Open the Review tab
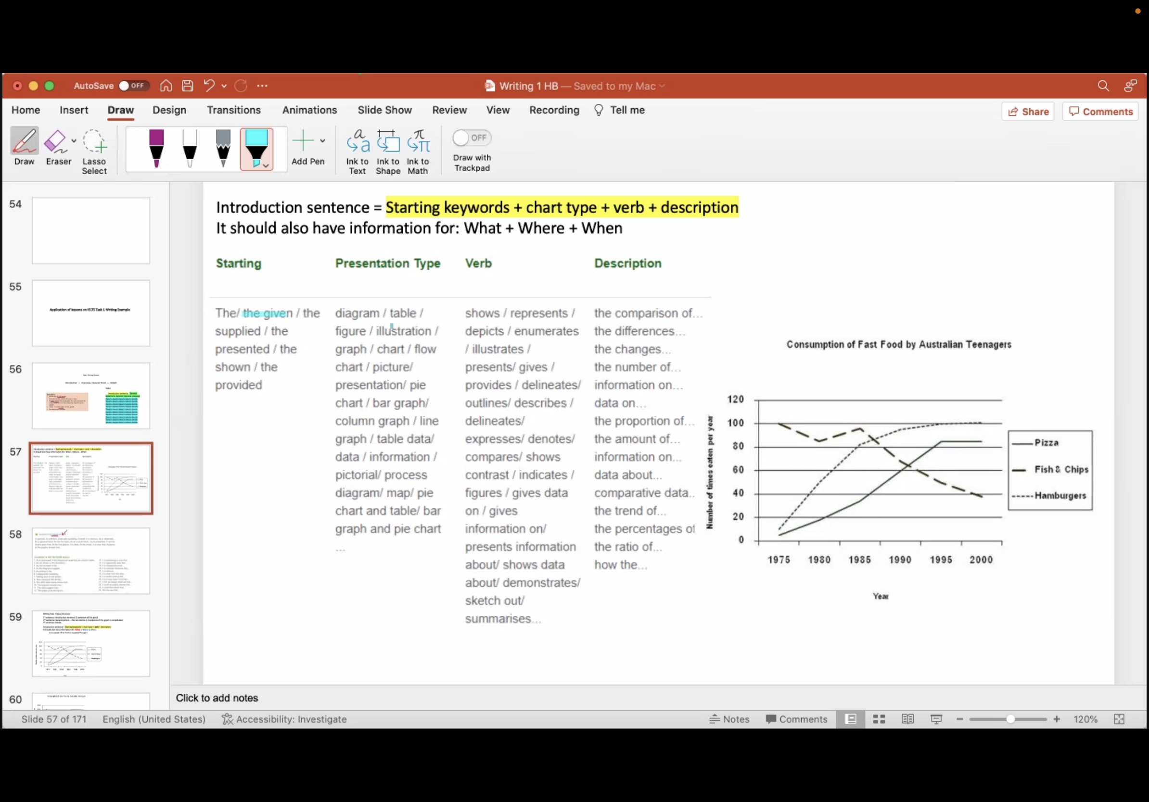 tap(449, 110)
